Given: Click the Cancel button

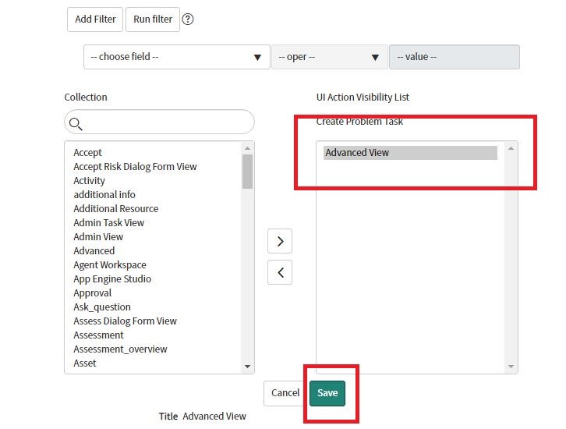Looking at the screenshot, I should coord(285,393).
